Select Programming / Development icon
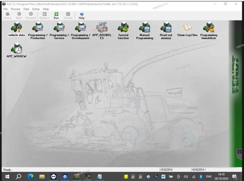The height and width of the screenshot is (181, 244). pyautogui.click(x=80, y=28)
